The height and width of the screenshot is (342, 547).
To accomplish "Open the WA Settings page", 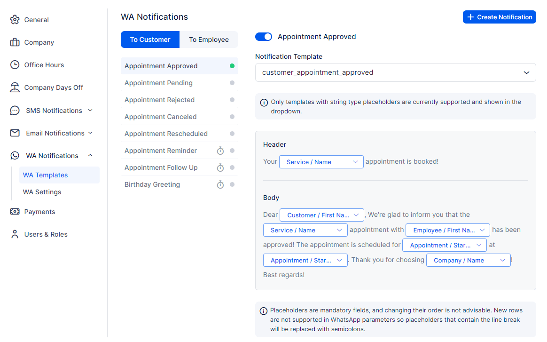I will [x=42, y=192].
